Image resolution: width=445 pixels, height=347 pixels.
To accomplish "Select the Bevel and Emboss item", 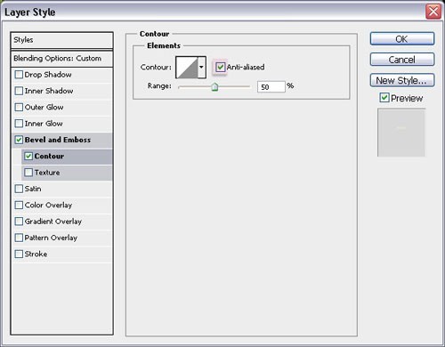I will pos(62,140).
